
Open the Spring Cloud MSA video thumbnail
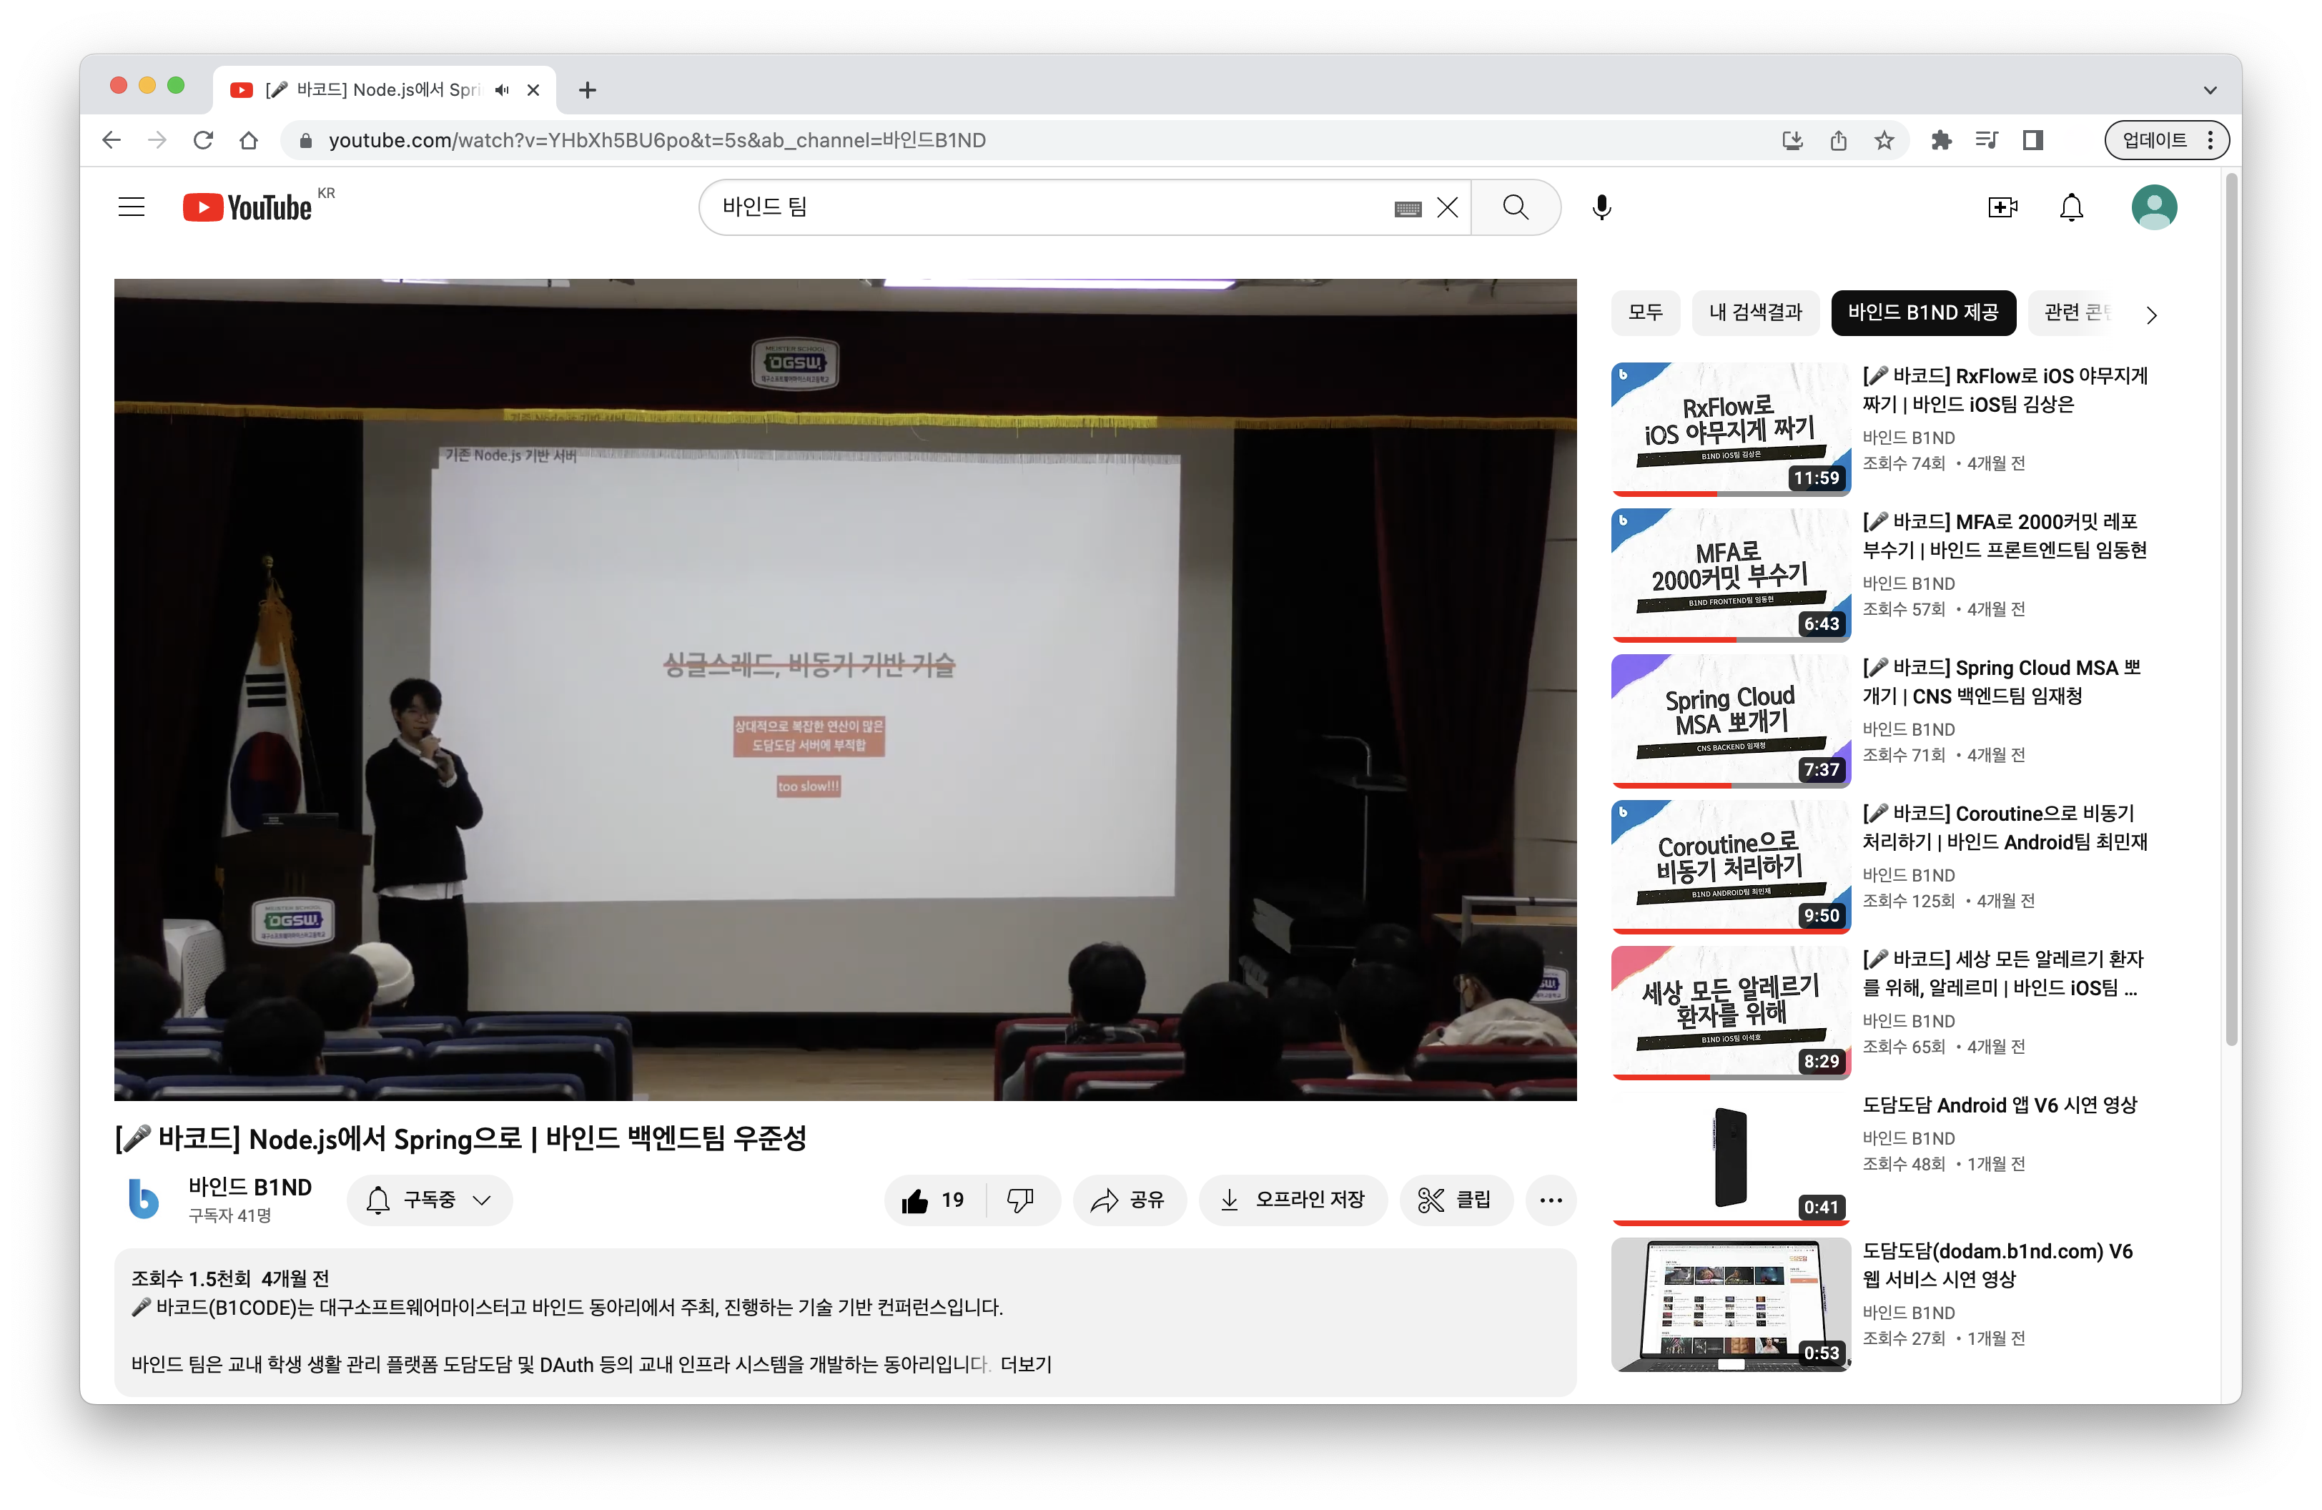point(1730,720)
